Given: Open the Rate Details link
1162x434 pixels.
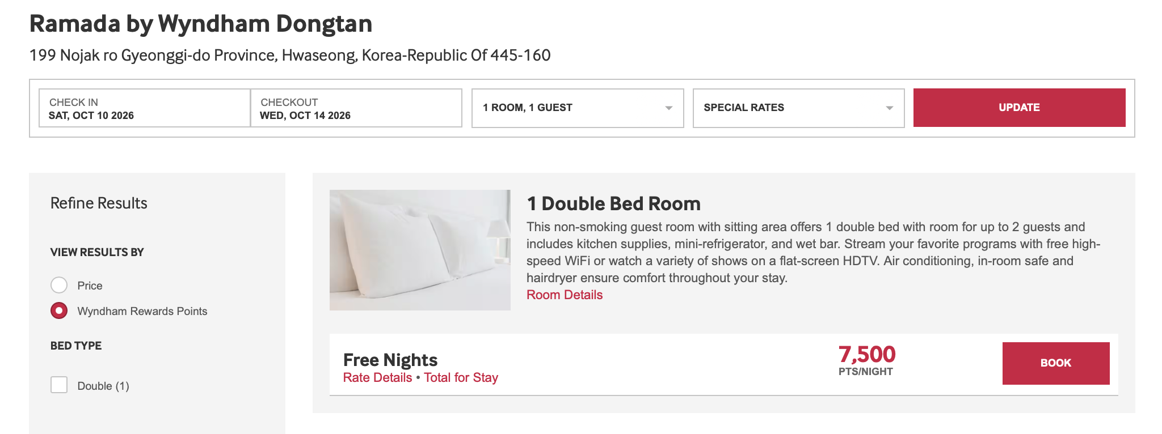Looking at the screenshot, I should [x=377, y=378].
